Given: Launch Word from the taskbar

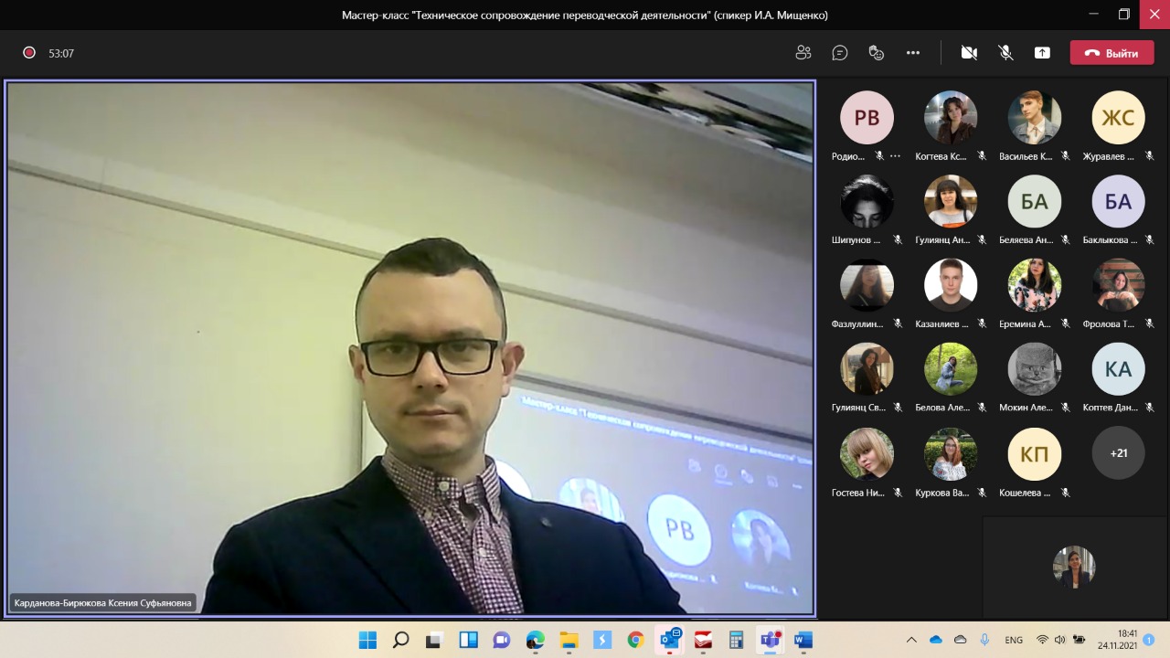Looking at the screenshot, I should click(x=803, y=640).
